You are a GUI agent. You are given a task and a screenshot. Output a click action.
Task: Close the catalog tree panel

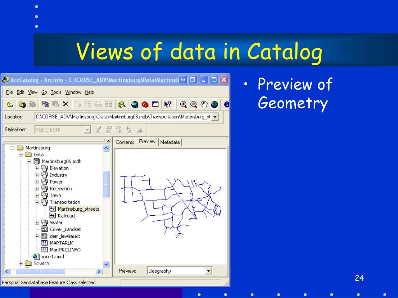[108, 140]
